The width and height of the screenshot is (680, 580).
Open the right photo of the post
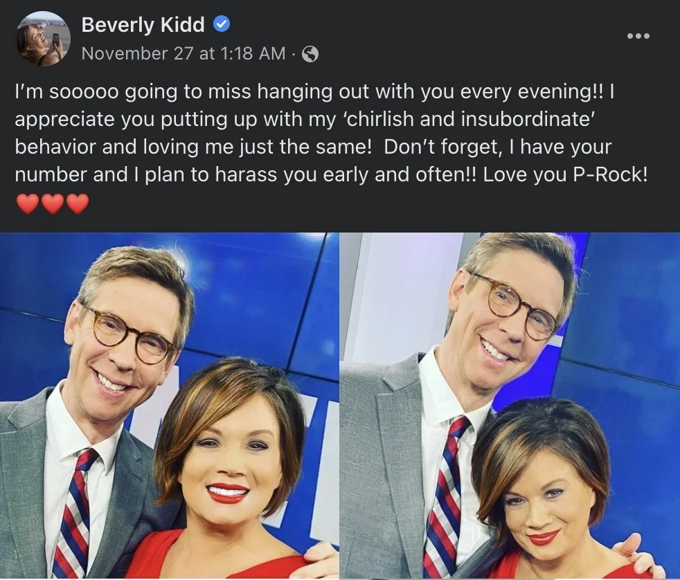(x=510, y=406)
